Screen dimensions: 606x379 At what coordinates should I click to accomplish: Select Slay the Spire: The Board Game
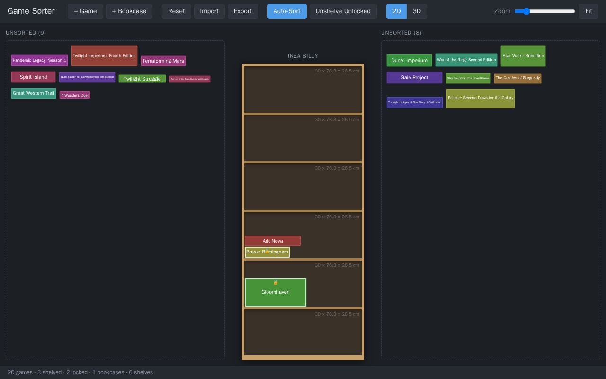pos(468,78)
